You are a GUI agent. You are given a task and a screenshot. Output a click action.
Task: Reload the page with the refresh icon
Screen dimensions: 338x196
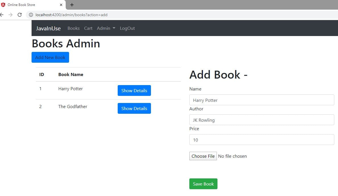point(20,15)
